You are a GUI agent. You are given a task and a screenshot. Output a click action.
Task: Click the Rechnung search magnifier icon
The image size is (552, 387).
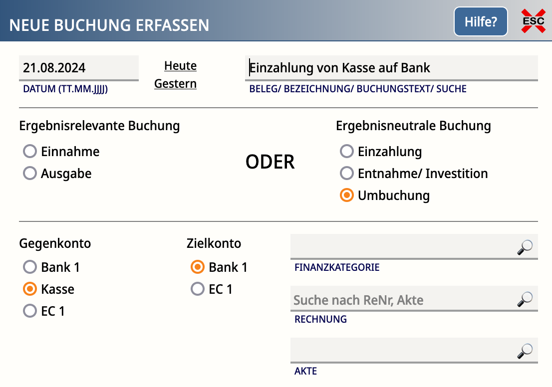click(x=525, y=299)
